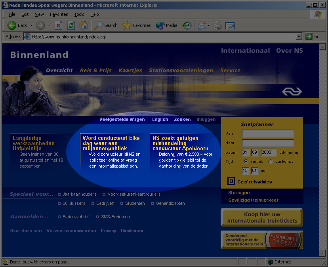Open the Kaartjes tab
328x267 pixels.
[130, 70]
